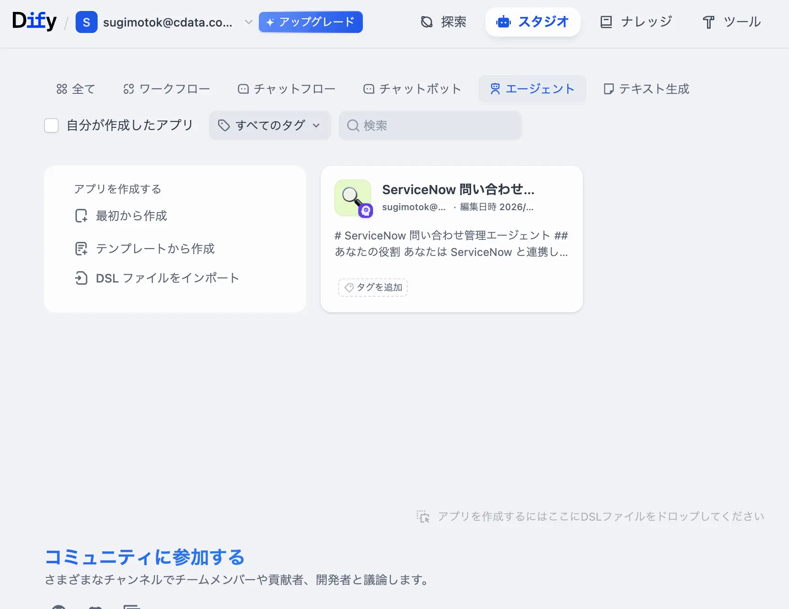Click the ServiceNow app magnifier thumbnail
Viewport: 789px width, 609px height.
353,198
